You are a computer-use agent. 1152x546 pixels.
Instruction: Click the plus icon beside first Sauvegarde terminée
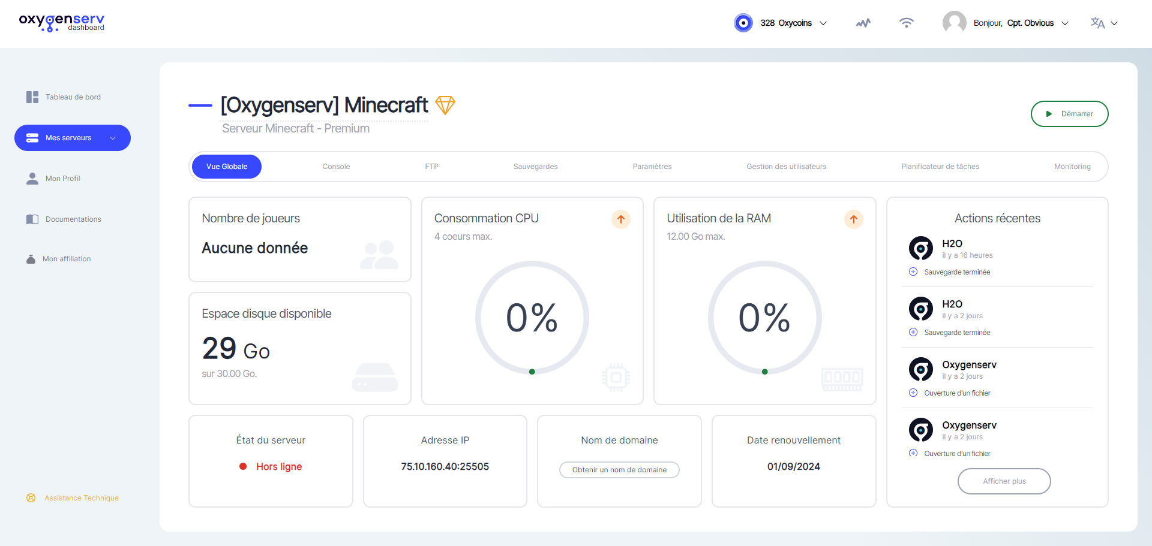(913, 272)
